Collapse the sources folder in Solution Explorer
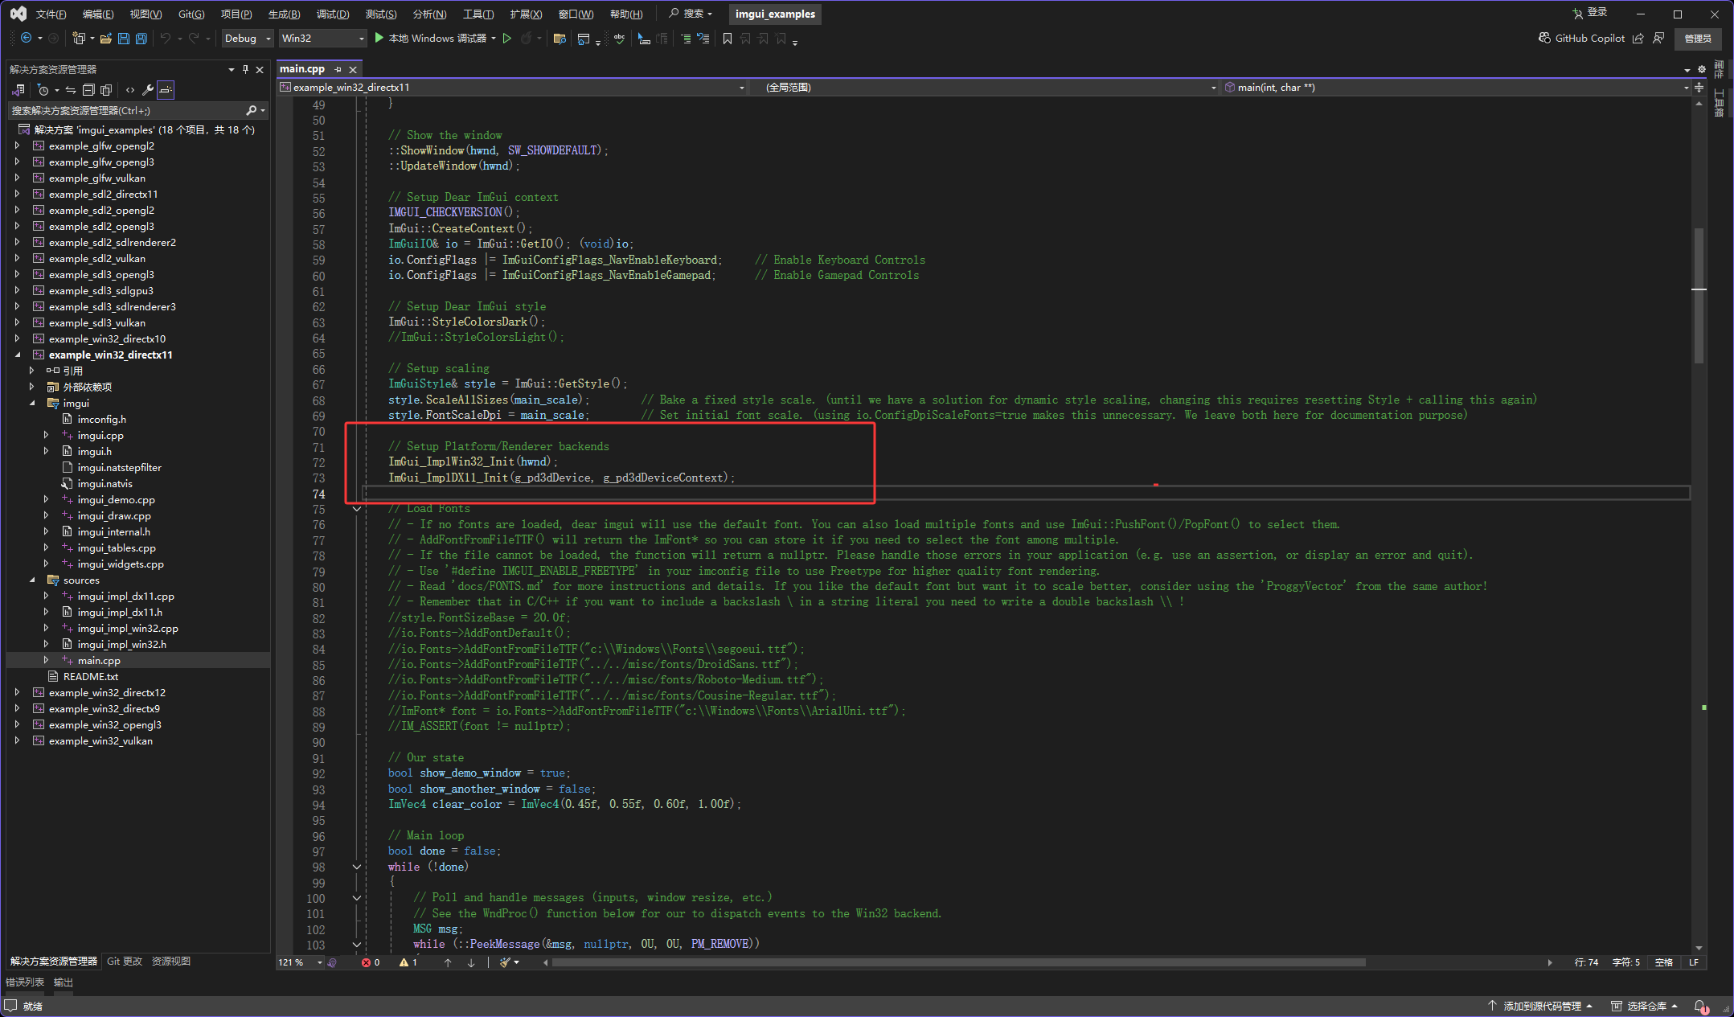 [31, 580]
